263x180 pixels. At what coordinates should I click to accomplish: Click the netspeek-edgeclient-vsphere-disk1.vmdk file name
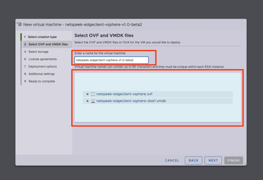pyautogui.click(x=131, y=101)
